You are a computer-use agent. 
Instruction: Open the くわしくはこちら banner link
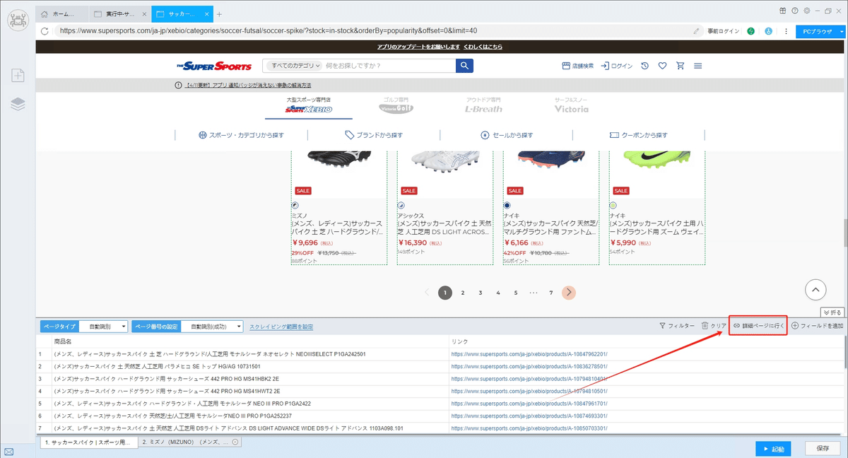tap(483, 47)
